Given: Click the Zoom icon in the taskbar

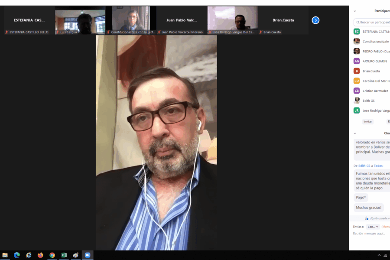Looking at the screenshot, I should coord(87,255).
